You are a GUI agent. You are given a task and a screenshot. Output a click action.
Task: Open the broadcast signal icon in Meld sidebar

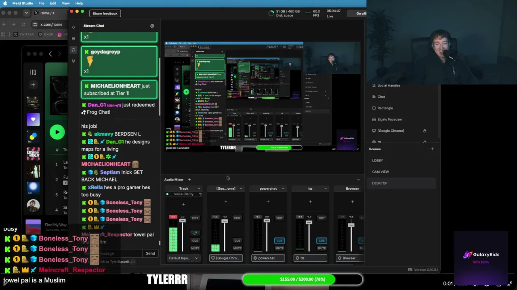pos(74,61)
